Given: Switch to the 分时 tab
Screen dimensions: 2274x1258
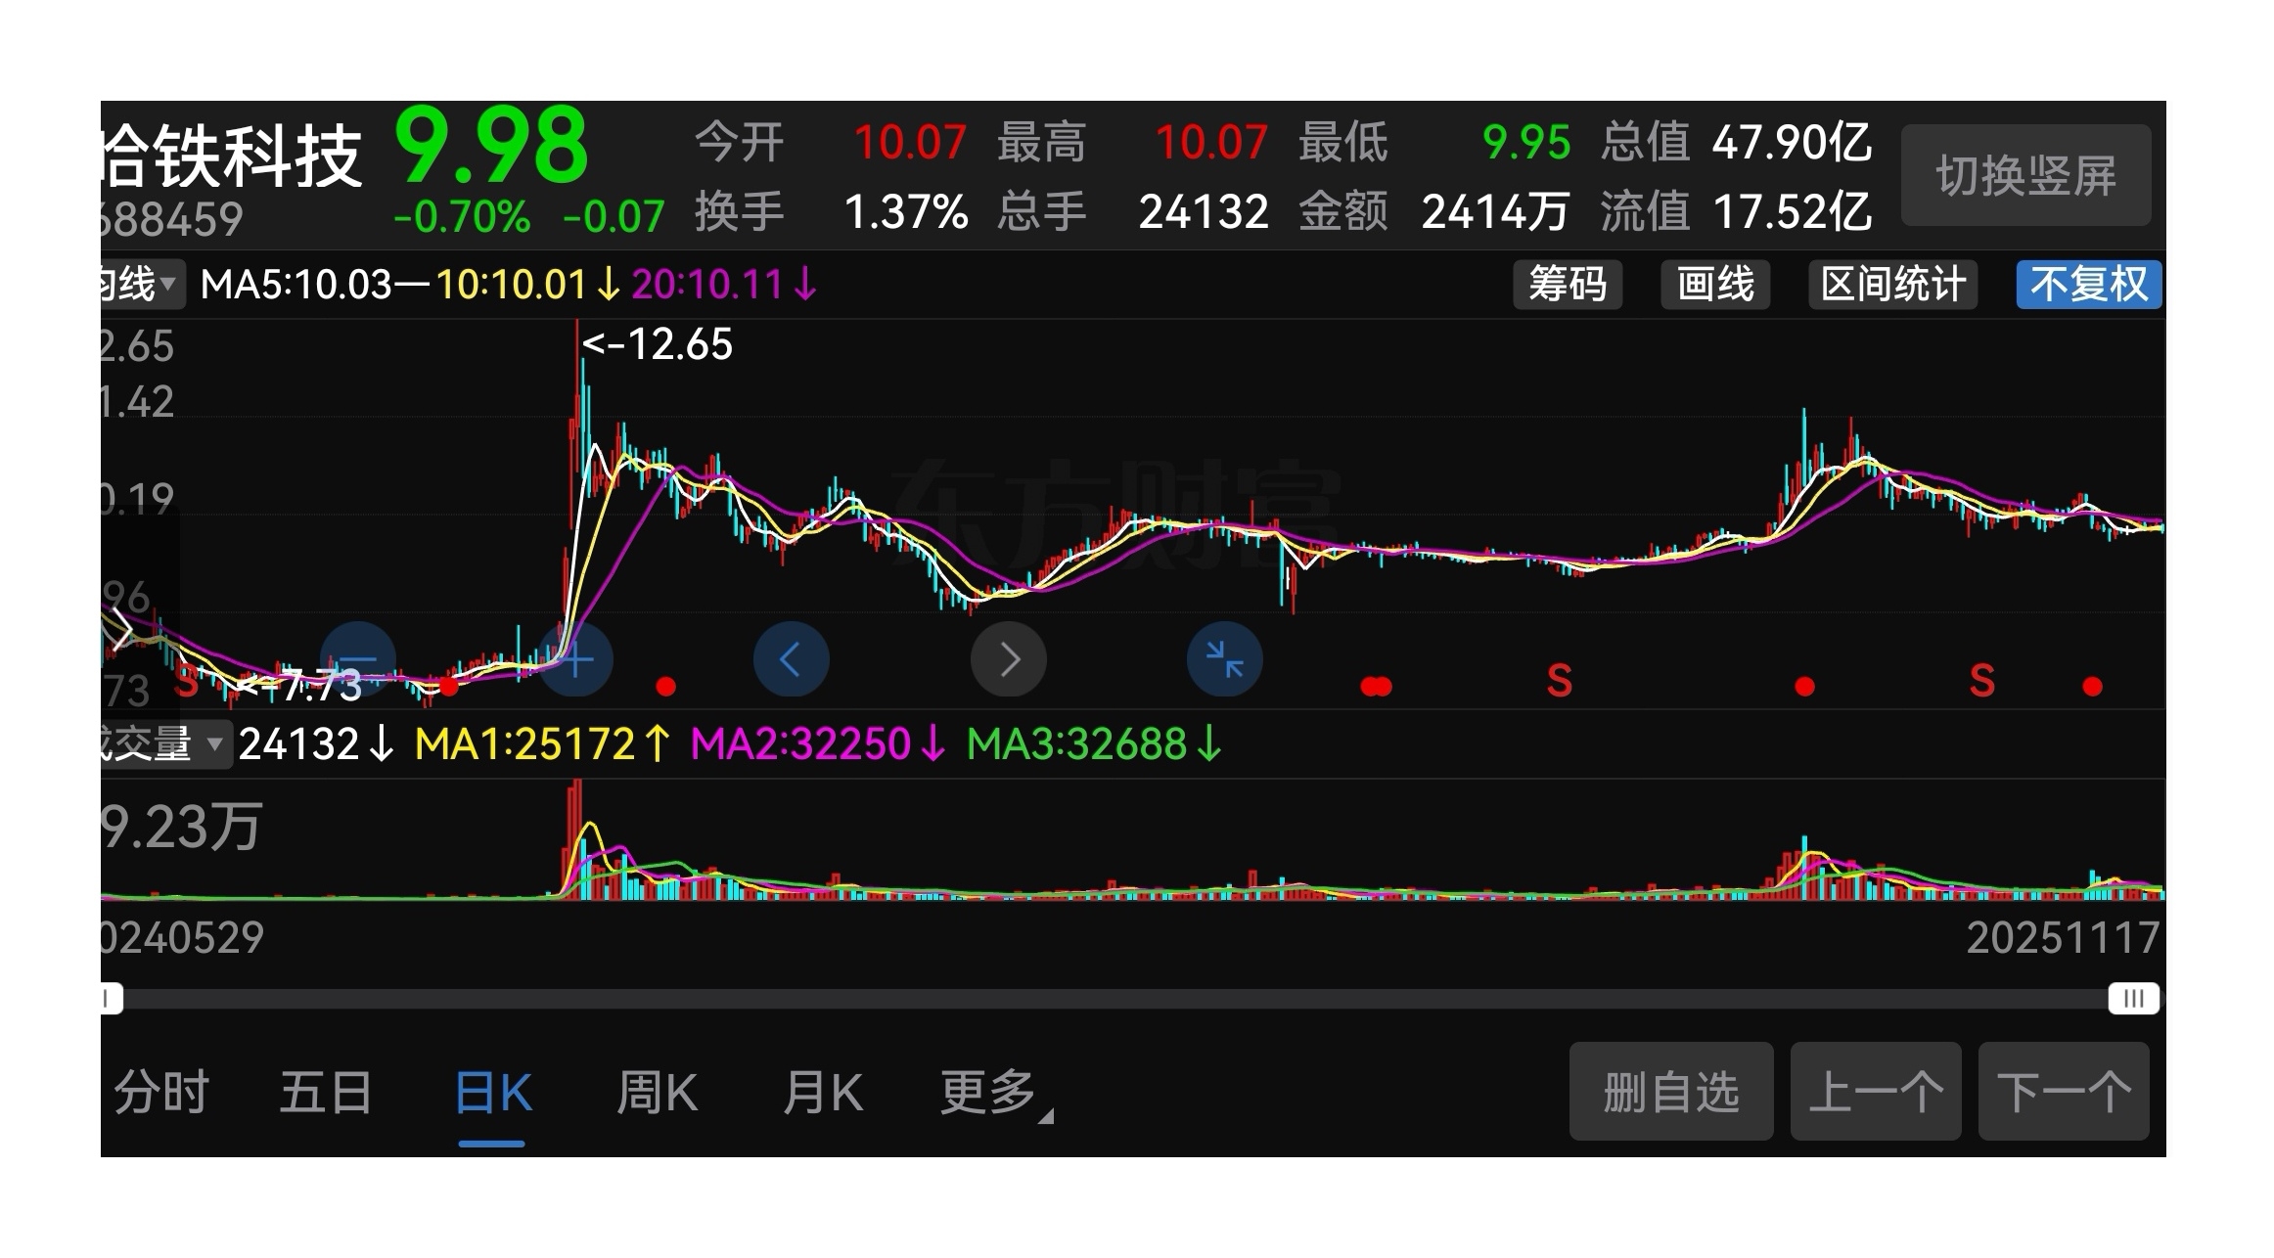Looking at the screenshot, I should [161, 1093].
